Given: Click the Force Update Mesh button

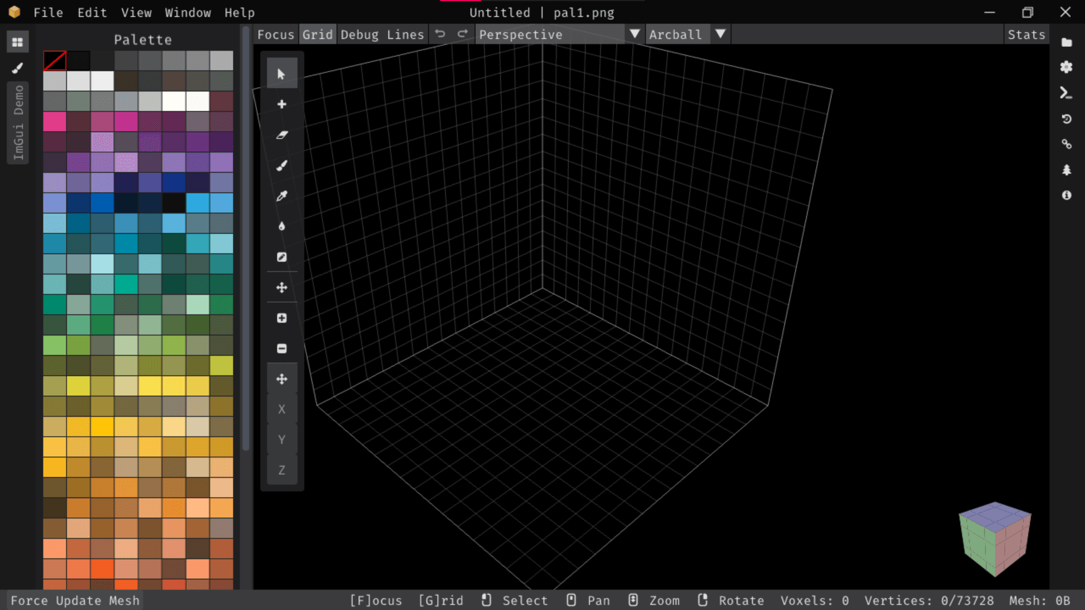Looking at the screenshot, I should (x=75, y=600).
